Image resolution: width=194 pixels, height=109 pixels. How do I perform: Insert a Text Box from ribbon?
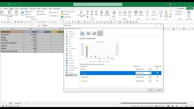pos(161,14)
